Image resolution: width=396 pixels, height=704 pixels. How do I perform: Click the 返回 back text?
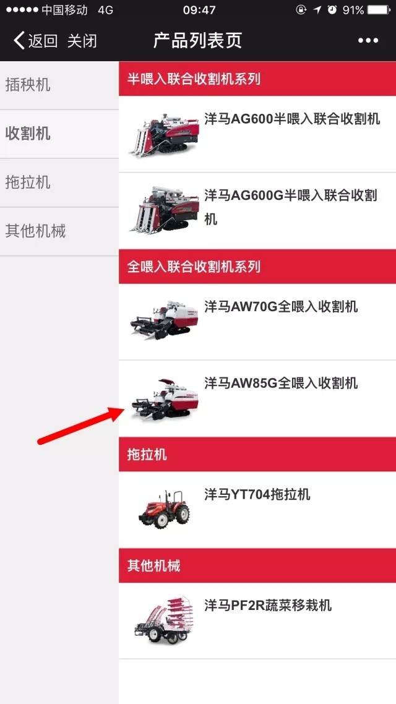tap(43, 41)
